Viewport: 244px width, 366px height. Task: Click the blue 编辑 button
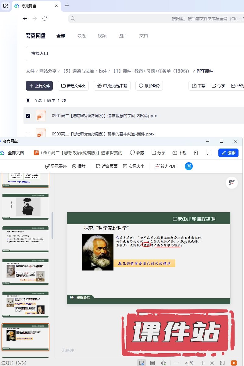(228, 153)
